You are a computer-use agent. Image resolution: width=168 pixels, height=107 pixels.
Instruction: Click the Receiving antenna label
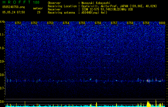[x=61, y=13]
